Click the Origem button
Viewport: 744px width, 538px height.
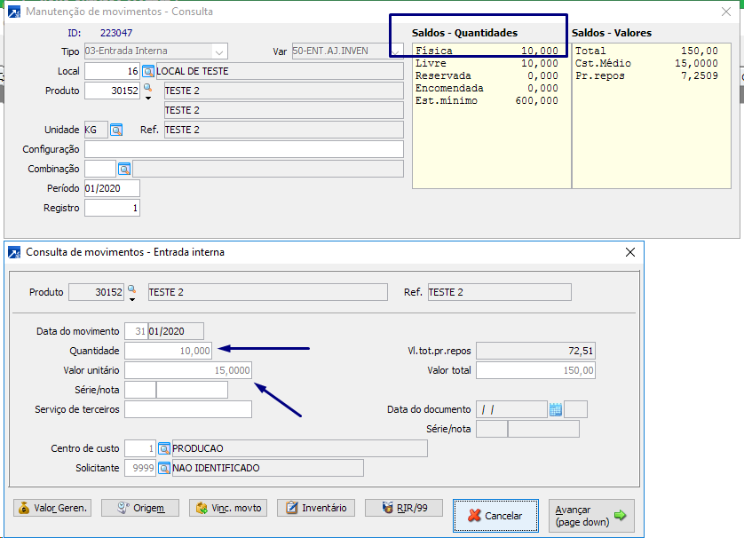coord(140,508)
